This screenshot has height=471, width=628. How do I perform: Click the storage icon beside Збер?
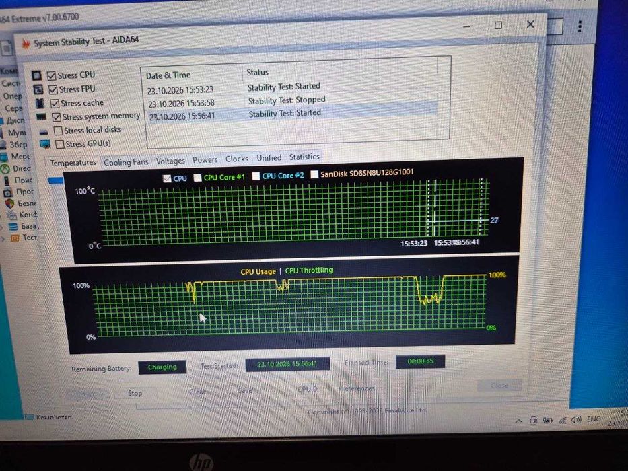click(x=3, y=145)
